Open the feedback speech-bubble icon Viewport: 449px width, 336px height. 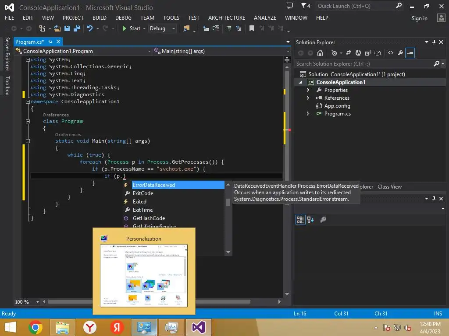(x=290, y=6)
